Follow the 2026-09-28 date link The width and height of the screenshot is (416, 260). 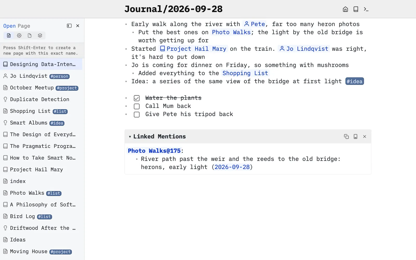pyautogui.click(x=232, y=167)
